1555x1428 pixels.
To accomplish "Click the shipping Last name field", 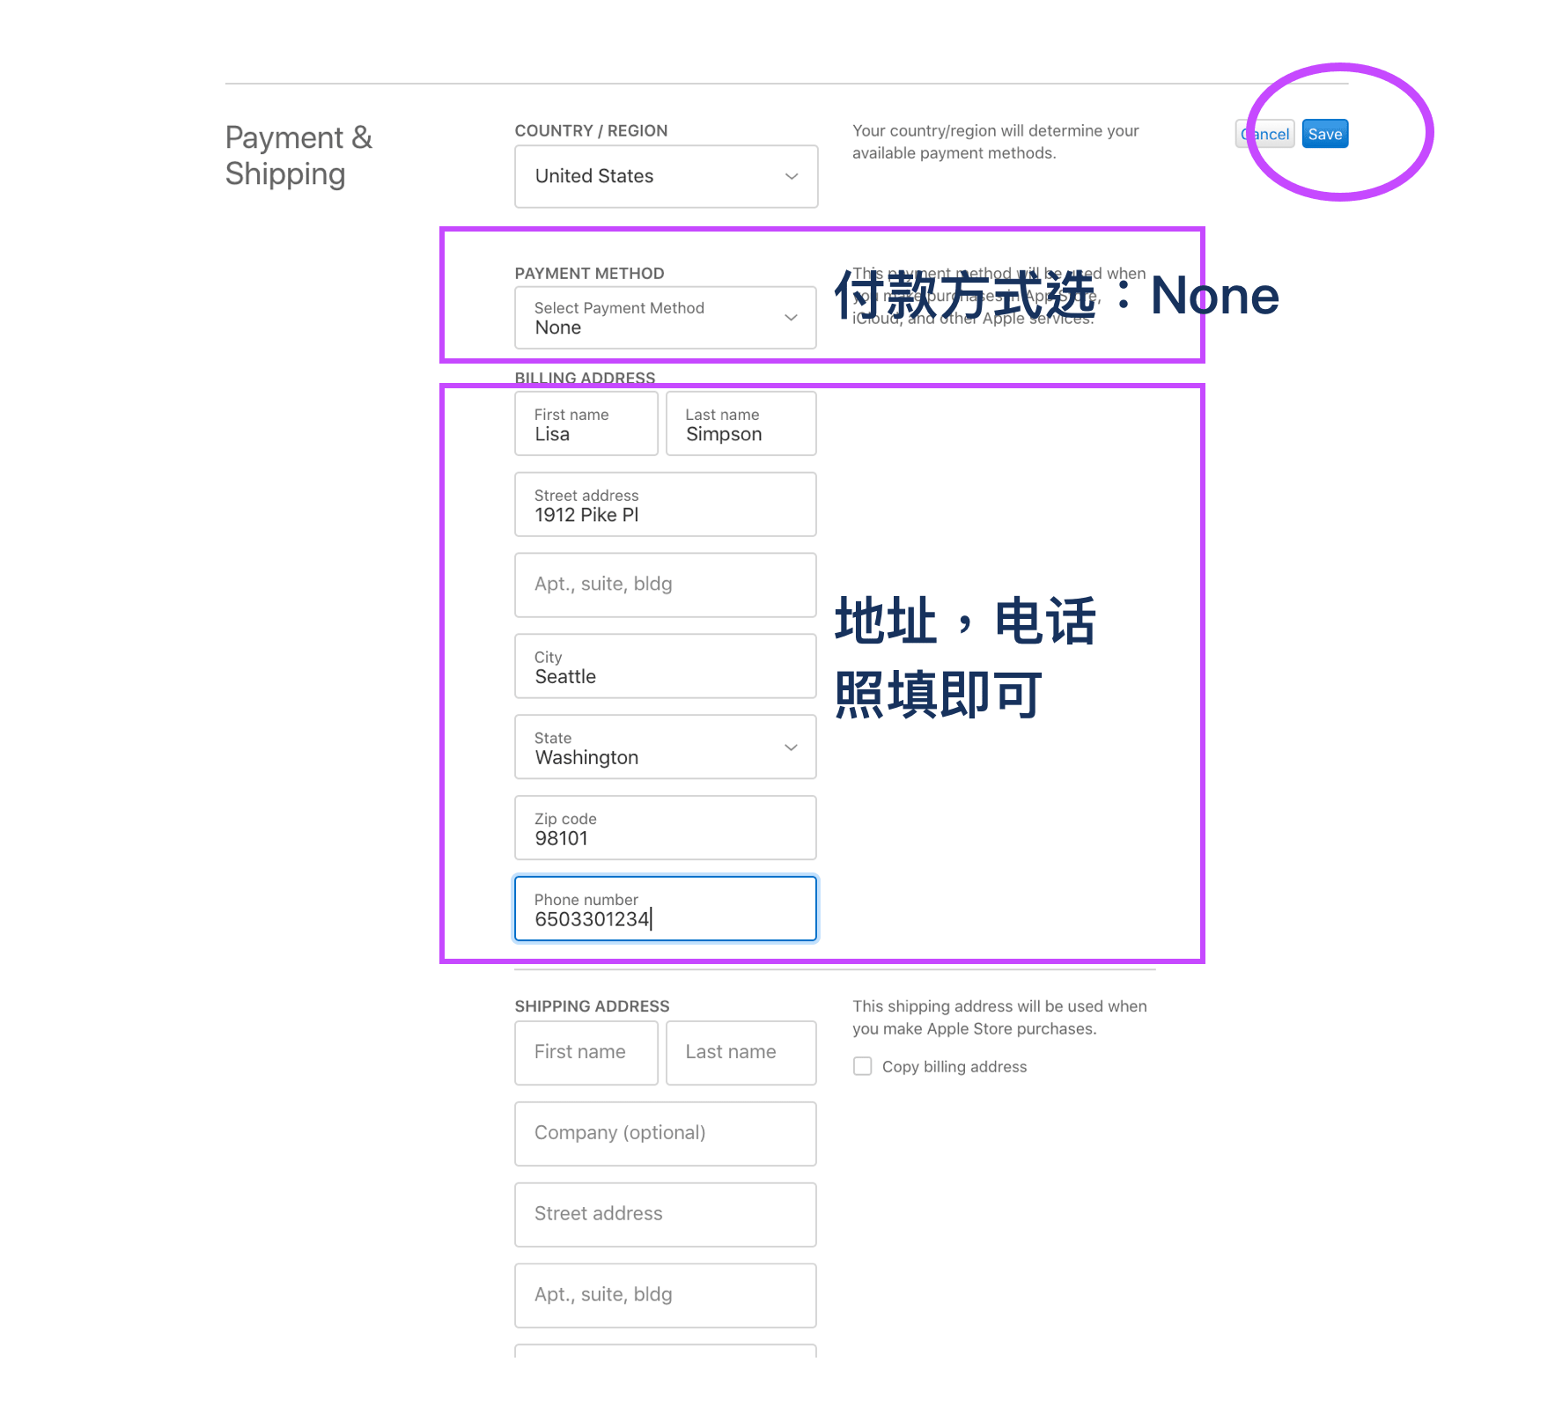I will [741, 1052].
